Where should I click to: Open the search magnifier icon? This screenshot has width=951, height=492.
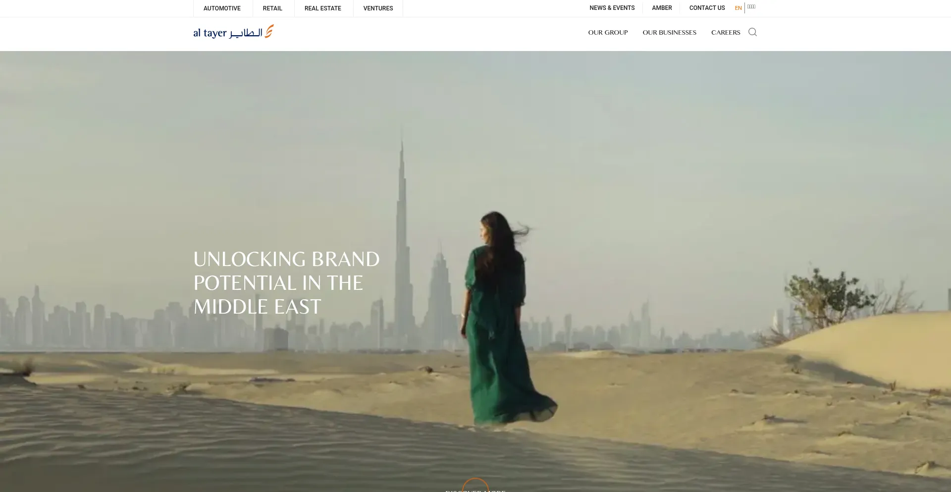[752, 32]
